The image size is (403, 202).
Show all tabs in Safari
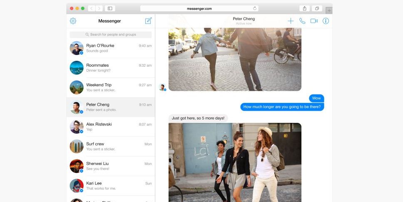click(x=317, y=8)
